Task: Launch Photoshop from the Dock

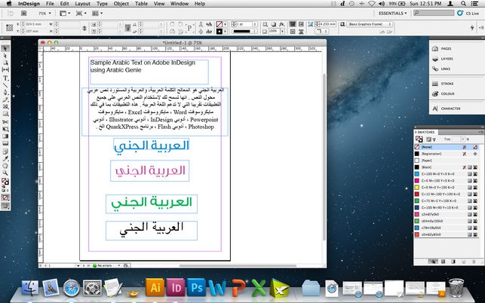Action: click(x=196, y=287)
